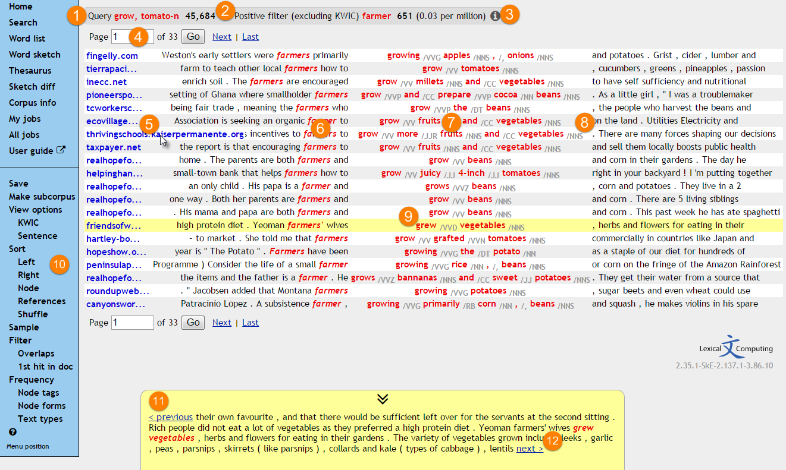The height and width of the screenshot is (470, 786).
Task: Go to the Next results page
Action: tap(221, 36)
